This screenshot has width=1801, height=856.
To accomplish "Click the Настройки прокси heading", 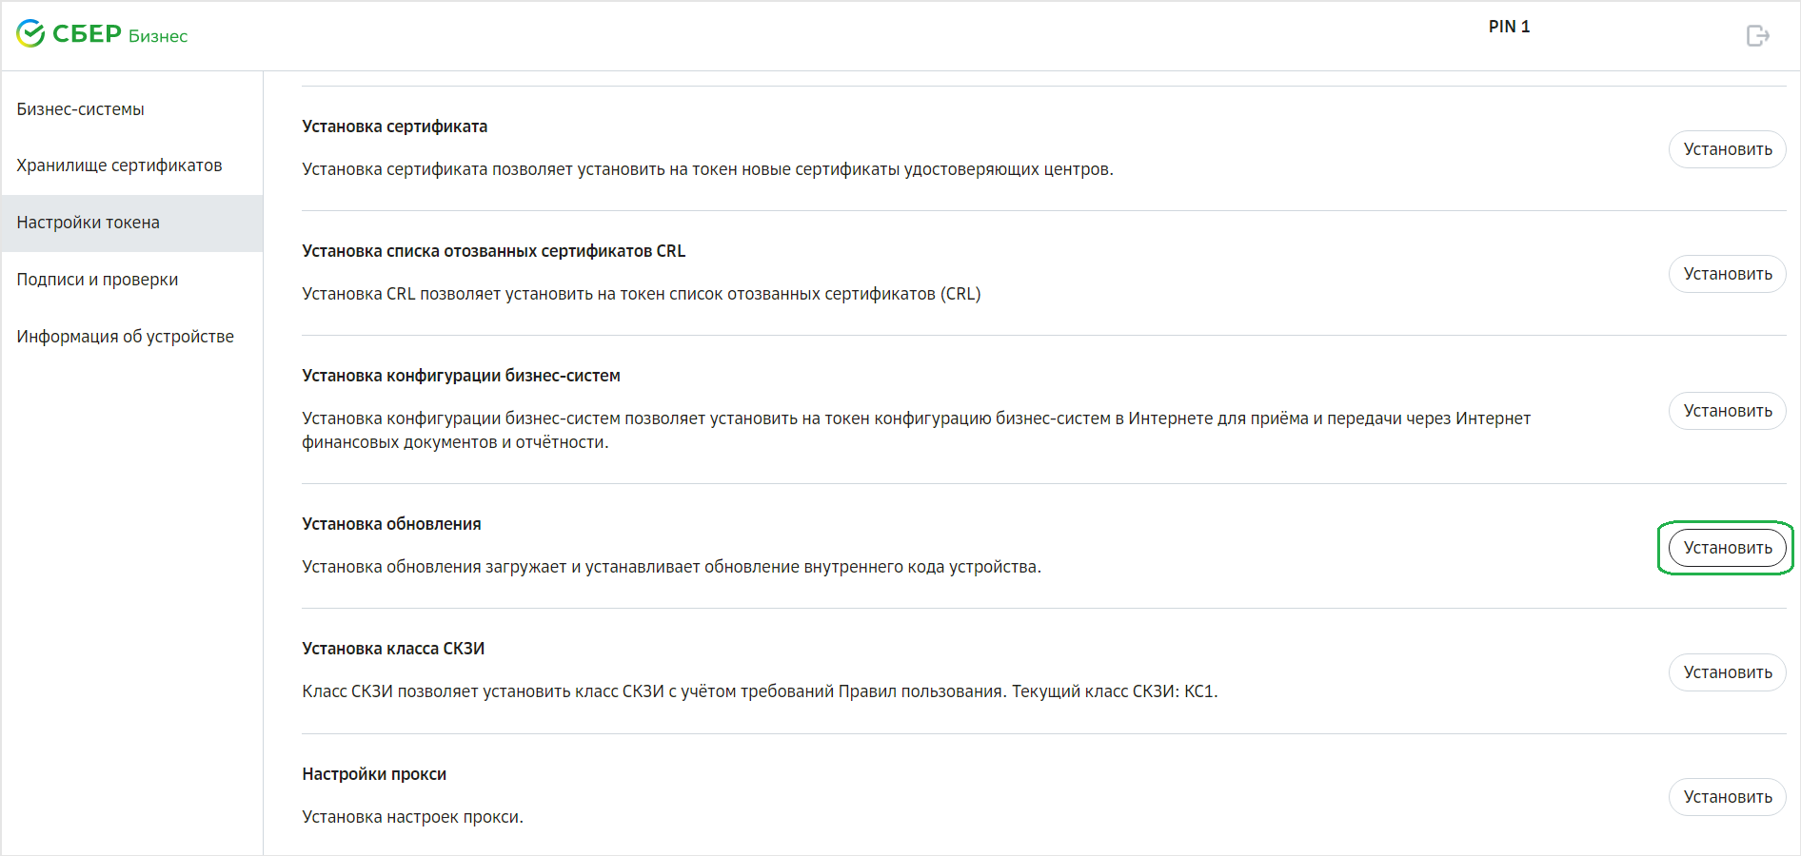I will click(374, 774).
